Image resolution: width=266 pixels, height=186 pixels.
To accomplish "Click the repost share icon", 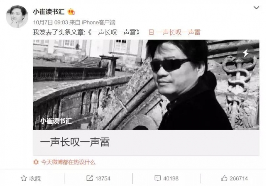I will click(x=89, y=178).
